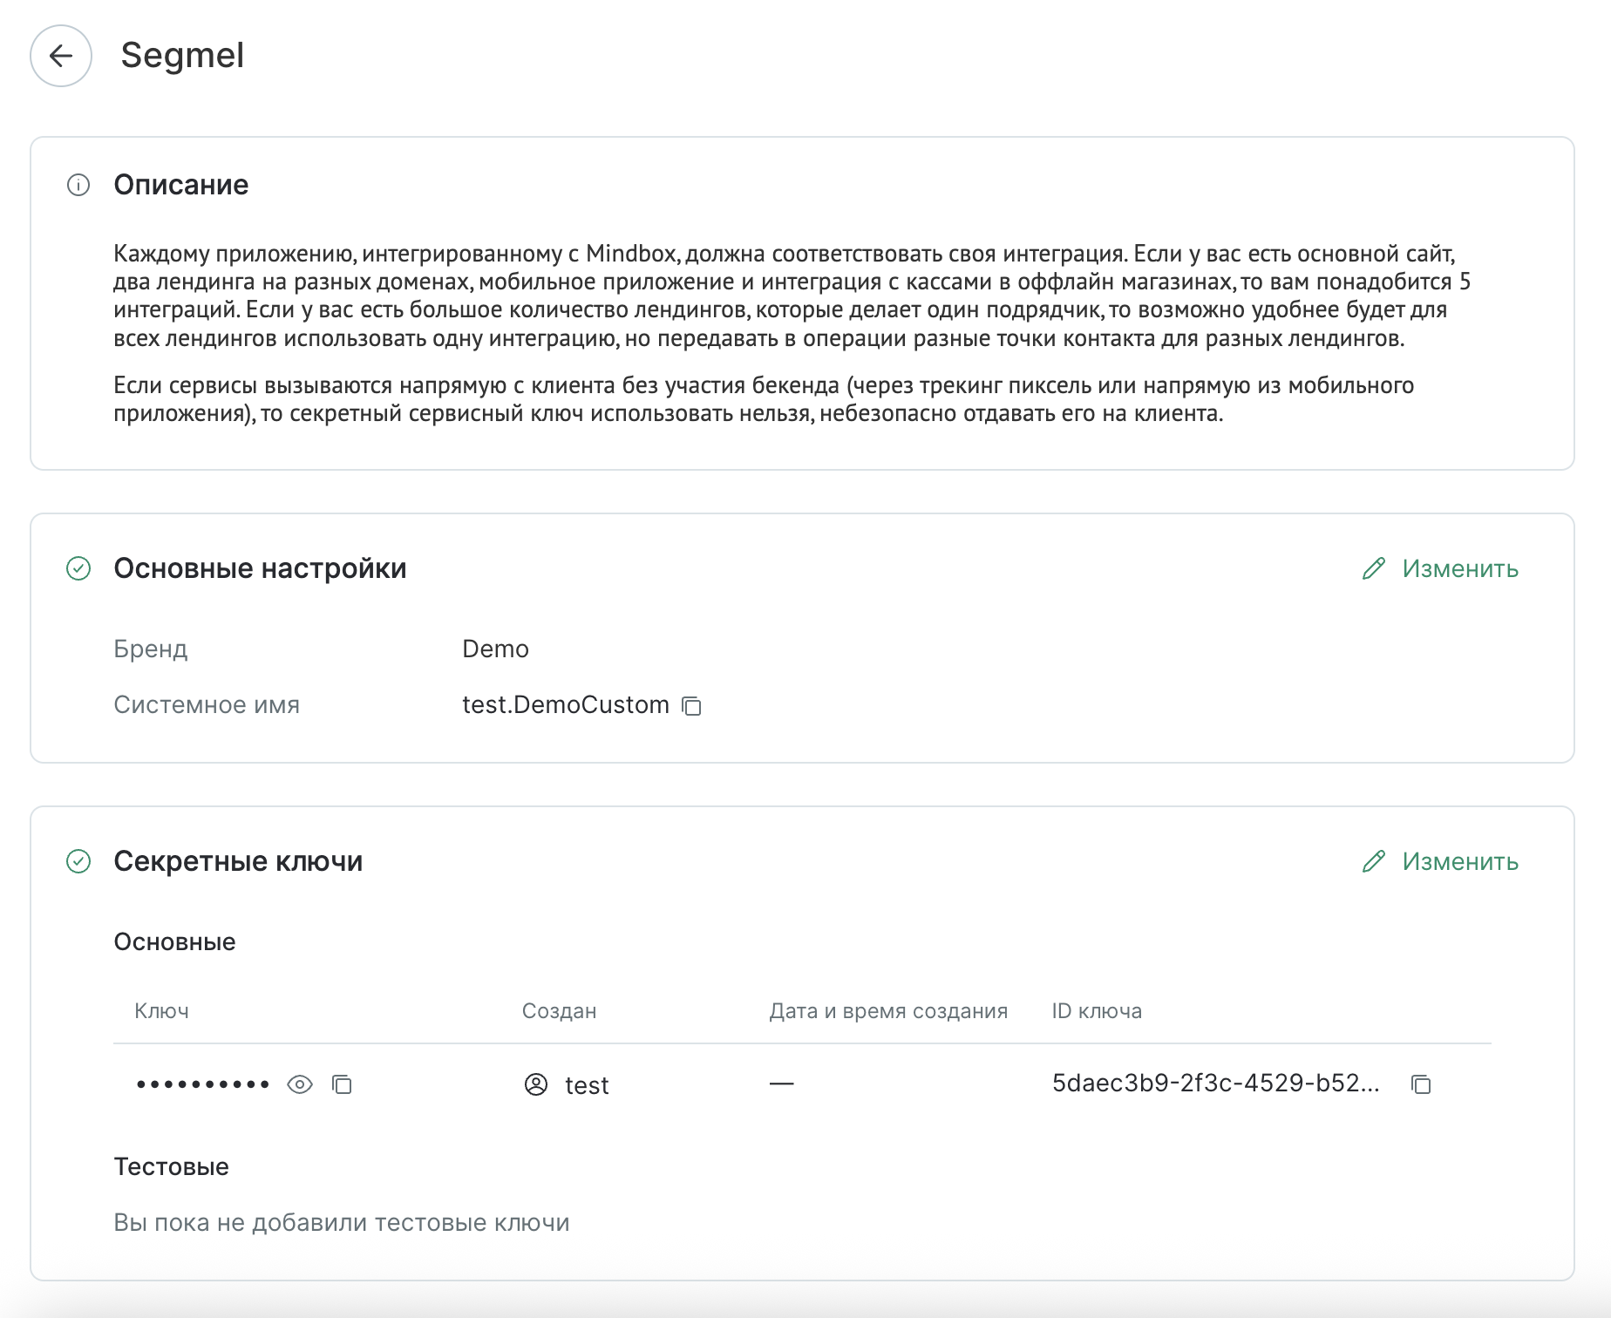
Task: Click the pencil icon in Секретные ключи
Action: click(1374, 862)
